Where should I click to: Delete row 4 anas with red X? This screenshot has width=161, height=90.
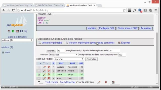49,78
